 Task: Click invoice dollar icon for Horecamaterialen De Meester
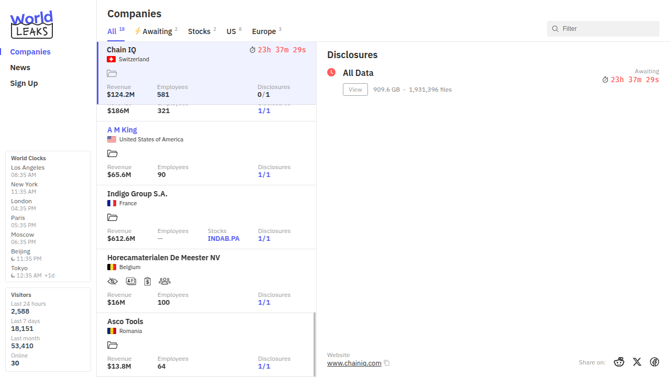coord(148,281)
